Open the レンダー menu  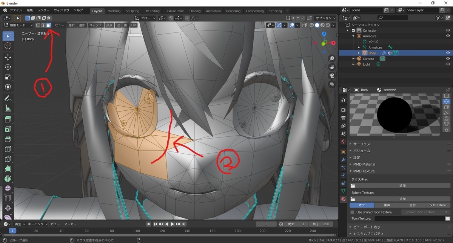click(x=43, y=11)
